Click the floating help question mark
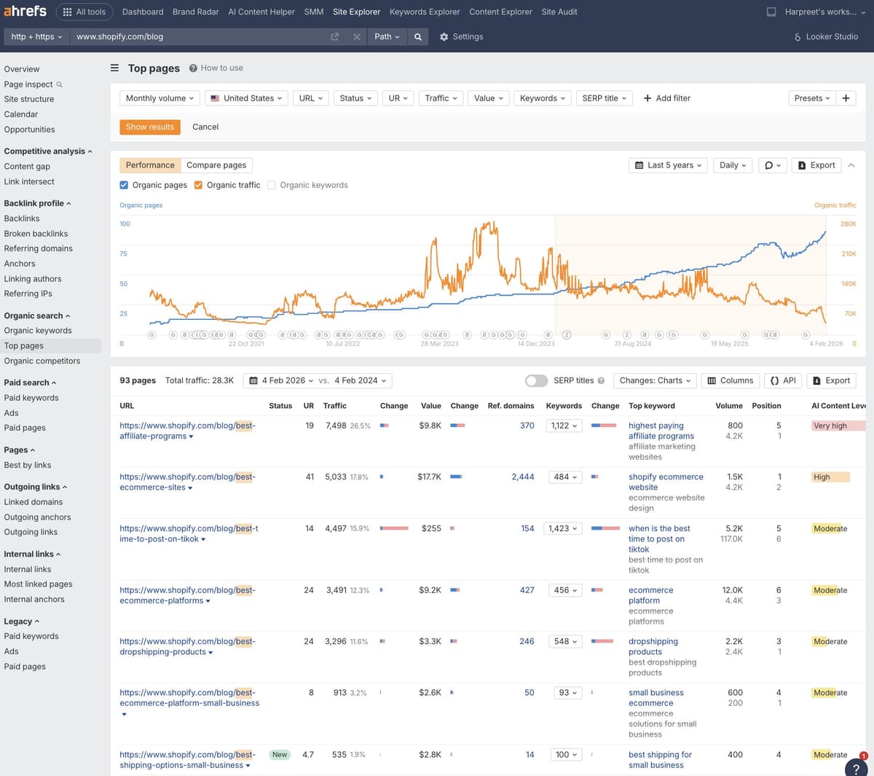 pyautogui.click(x=857, y=768)
